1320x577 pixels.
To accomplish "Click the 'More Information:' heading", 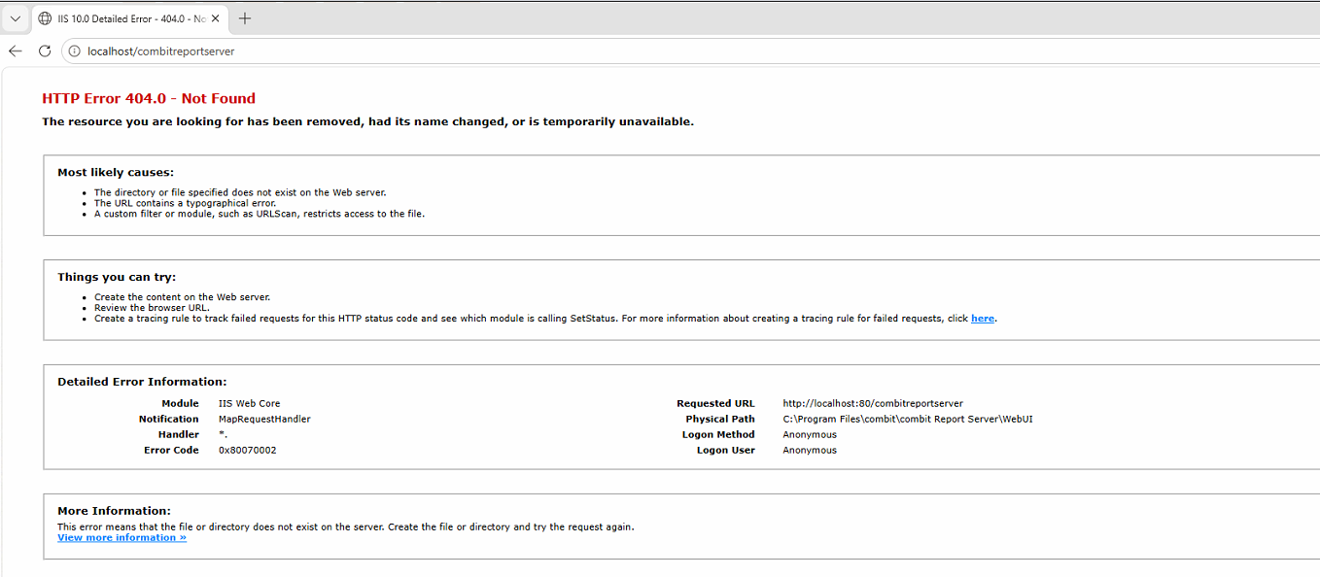I will [114, 511].
